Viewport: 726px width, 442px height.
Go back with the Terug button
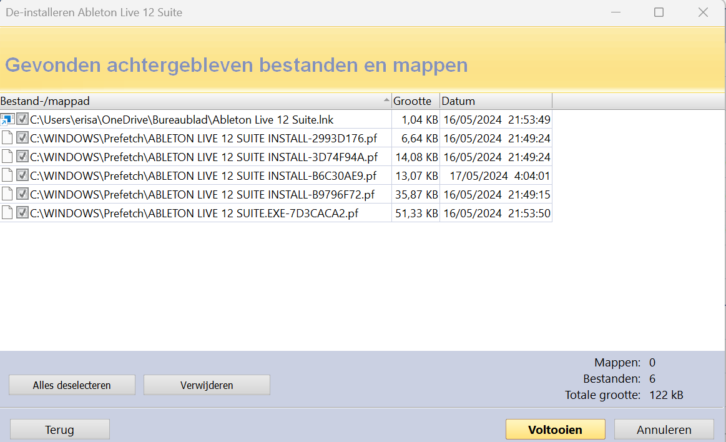(x=60, y=430)
